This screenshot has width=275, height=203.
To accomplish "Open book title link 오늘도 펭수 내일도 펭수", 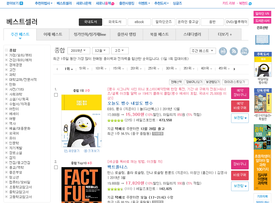I will click(130, 103).
